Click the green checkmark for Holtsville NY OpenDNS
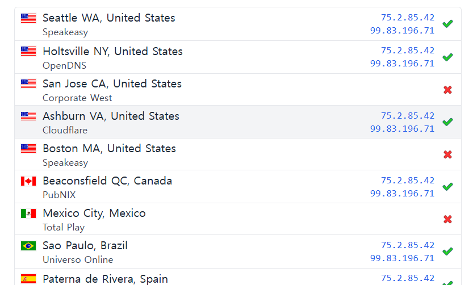Image resolution: width=469 pixels, height=285 pixels. tap(447, 57)
